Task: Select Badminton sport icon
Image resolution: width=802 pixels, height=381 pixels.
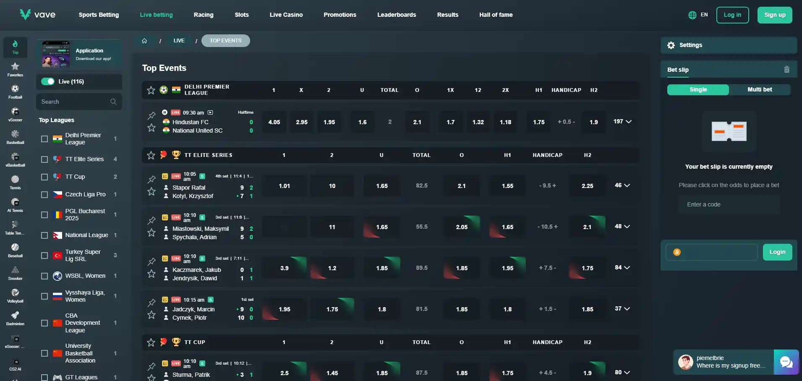Action: pos(15,318)
